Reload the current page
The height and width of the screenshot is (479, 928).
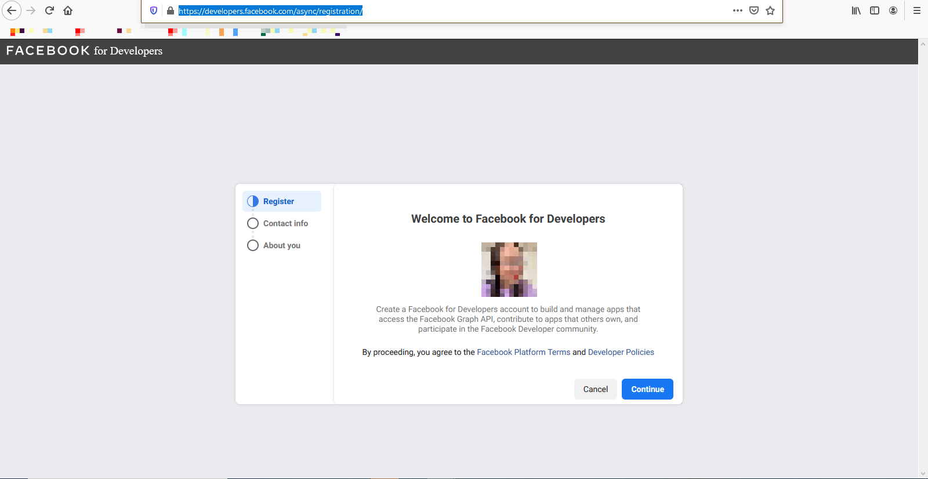pos(49,10)
